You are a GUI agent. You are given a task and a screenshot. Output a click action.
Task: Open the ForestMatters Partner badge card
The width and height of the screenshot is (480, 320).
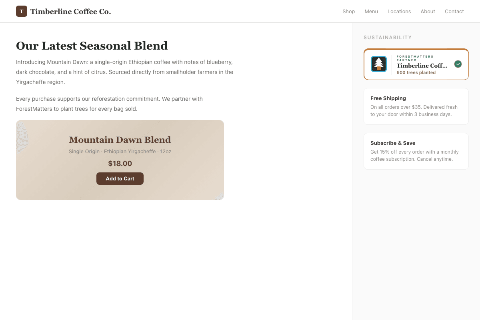coord(416,64)
